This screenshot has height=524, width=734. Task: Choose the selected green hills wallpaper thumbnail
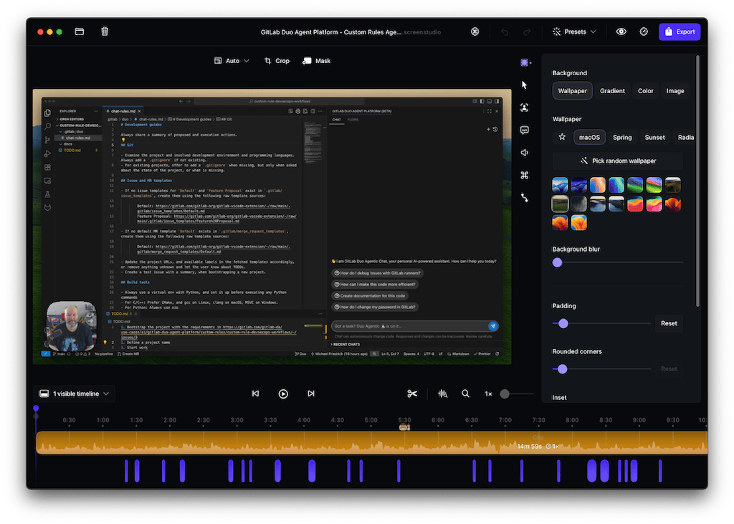560,204
